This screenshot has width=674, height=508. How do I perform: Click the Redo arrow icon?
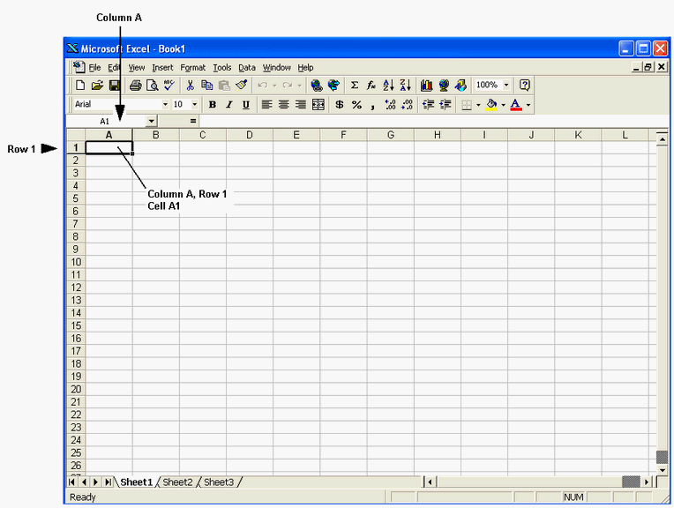pos(287,85)
